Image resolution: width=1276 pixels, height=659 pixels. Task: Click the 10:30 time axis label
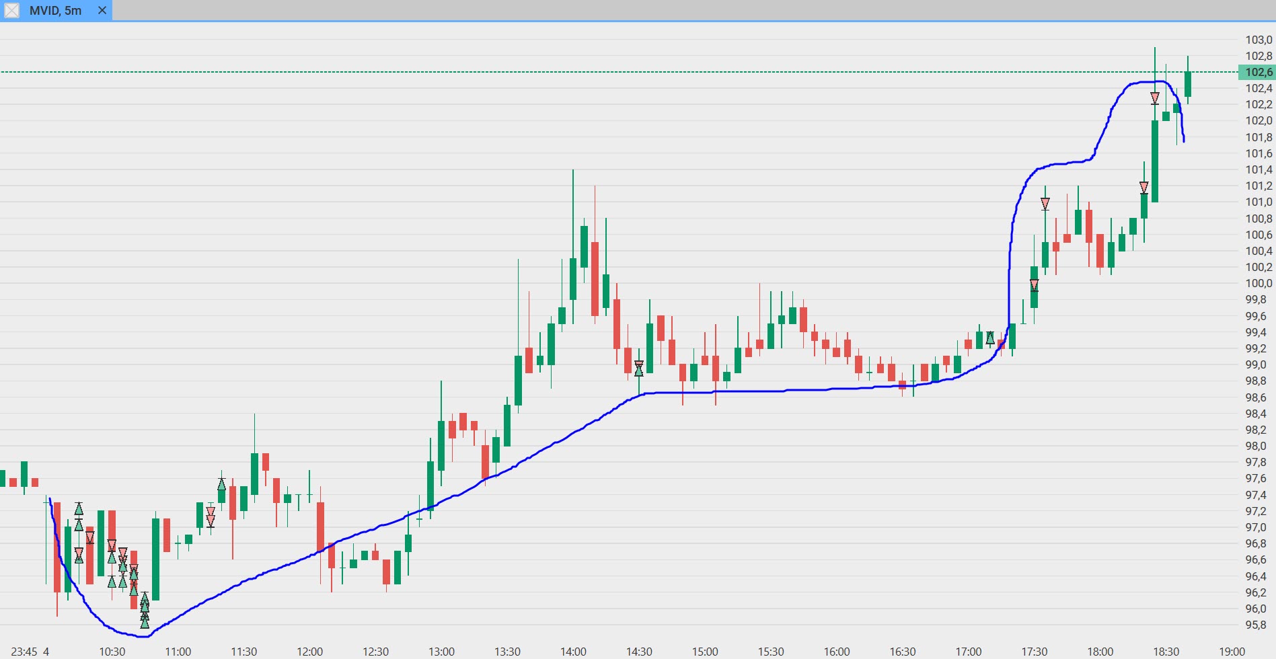click(x=112, y=652)
